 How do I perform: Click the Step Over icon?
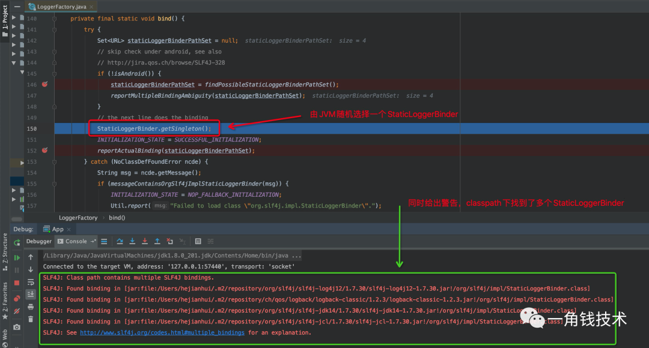coord(120,241)
